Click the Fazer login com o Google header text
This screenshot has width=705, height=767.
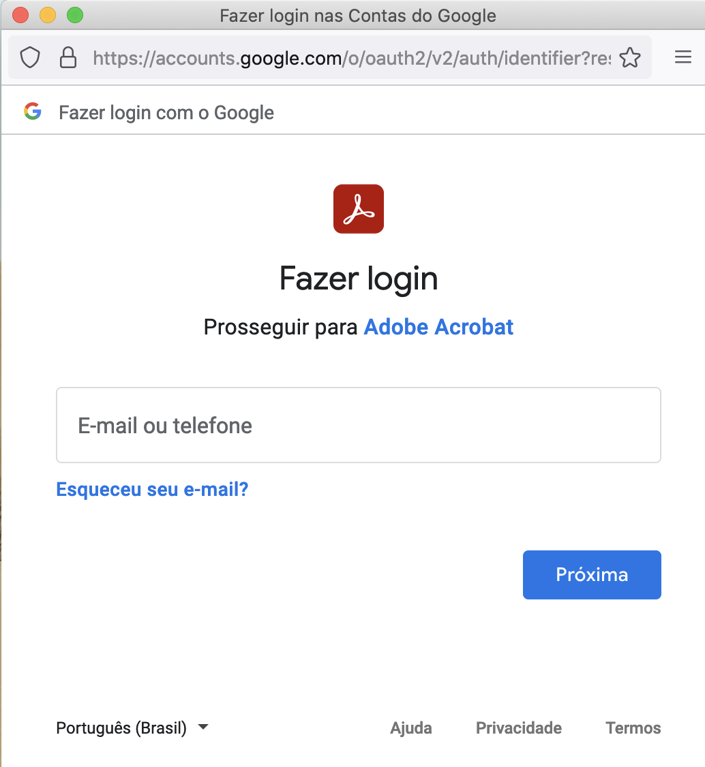click(x=166, y=112)
